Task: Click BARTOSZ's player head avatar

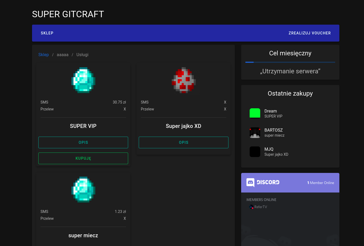Action: [255, 132]
